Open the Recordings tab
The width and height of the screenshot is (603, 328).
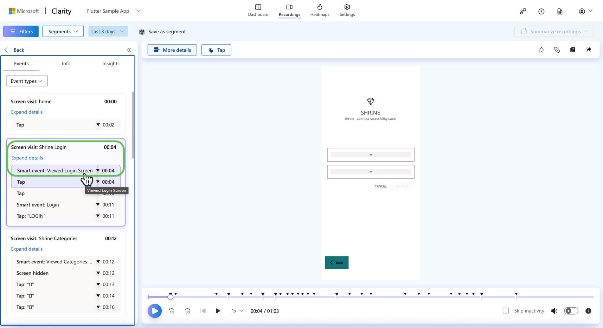pyautogui.click(x=289, y=11)
